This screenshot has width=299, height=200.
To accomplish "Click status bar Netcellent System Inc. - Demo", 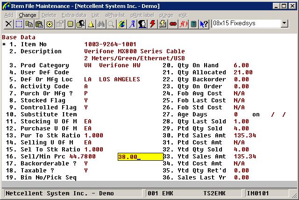I will 60,193.
